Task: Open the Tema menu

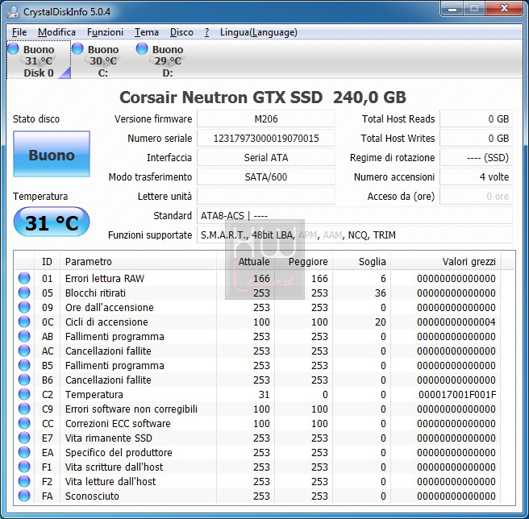Action: coord(147,32)
